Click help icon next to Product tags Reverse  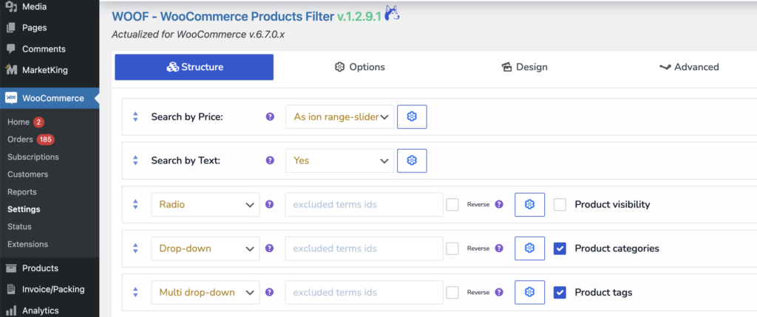(x=499, y=293)
